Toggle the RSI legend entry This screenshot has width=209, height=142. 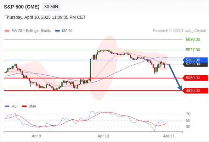tap(11, 106)
